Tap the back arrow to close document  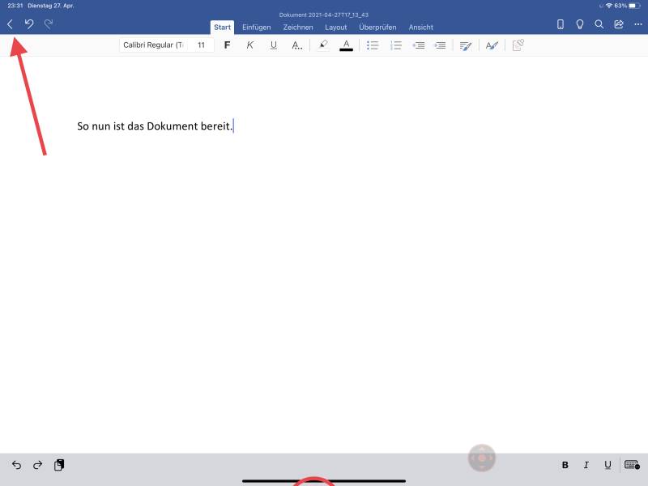click(x=11, y=24)
